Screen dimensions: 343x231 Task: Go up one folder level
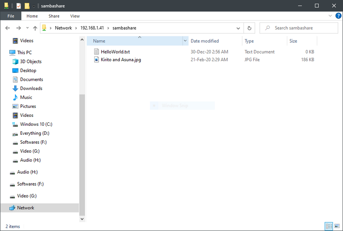pos(35,28)
